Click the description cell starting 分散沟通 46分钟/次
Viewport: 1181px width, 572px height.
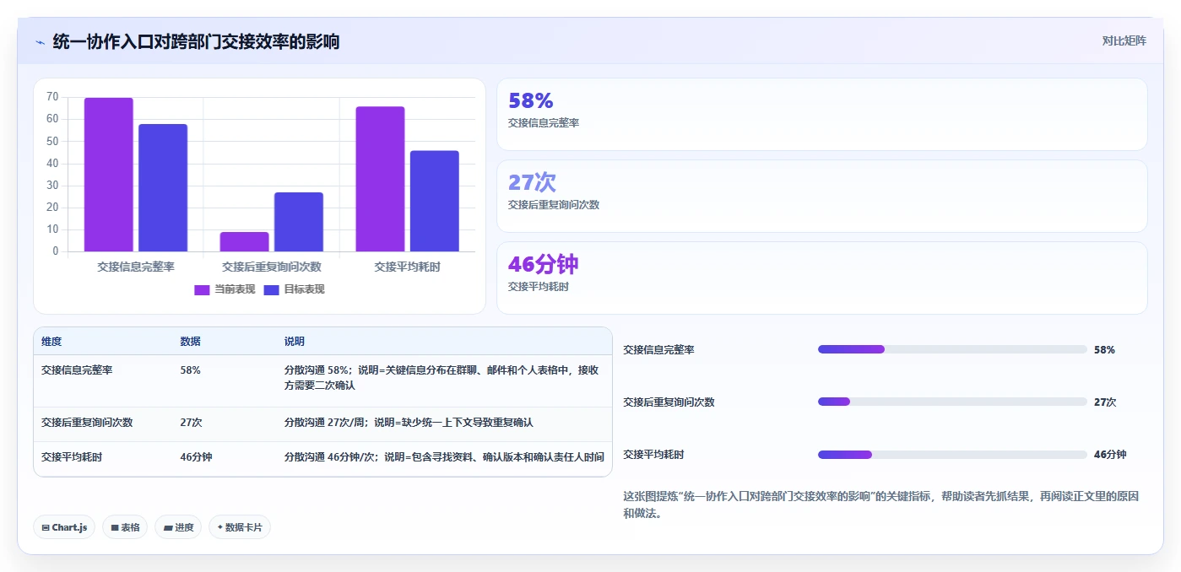click(444, 457)
